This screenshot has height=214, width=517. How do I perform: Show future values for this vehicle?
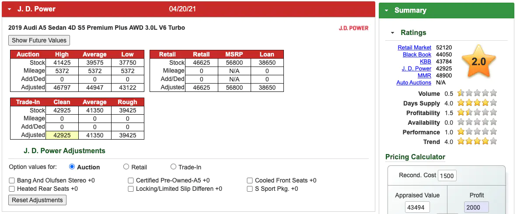(x=39, y=41)
